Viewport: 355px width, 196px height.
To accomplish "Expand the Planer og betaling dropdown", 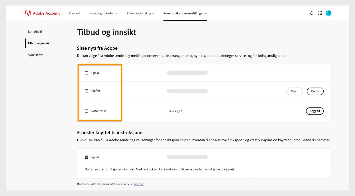I will [x=140, y=13].
